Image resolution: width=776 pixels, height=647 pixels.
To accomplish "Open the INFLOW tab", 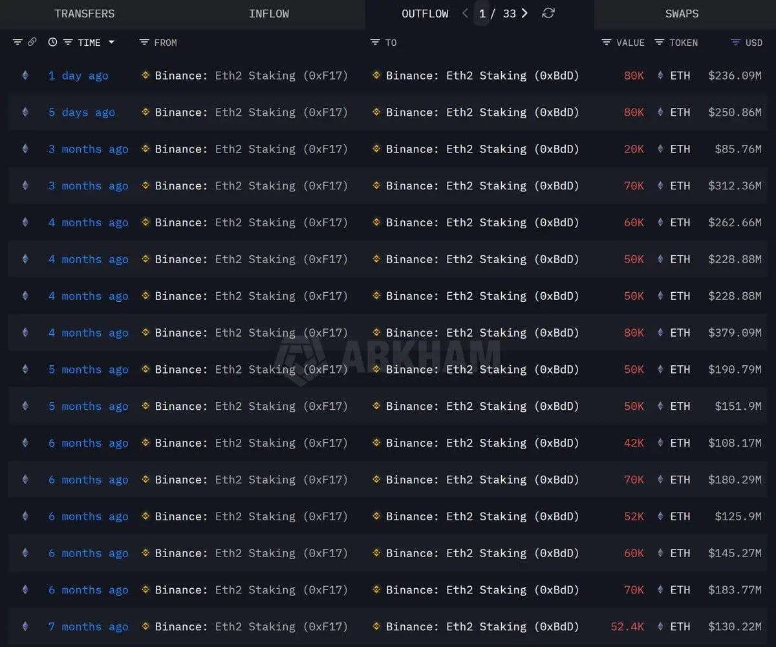I will (x=269, y=13).
